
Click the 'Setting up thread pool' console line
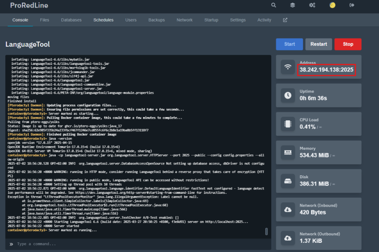64,185
